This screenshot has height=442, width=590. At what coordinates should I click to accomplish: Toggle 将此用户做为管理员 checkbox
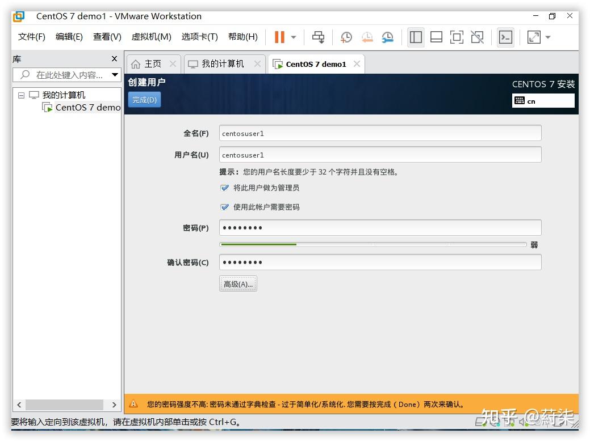pos(225,188)
